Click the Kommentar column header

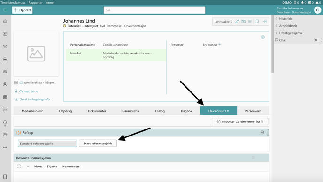tap(71, 167)
